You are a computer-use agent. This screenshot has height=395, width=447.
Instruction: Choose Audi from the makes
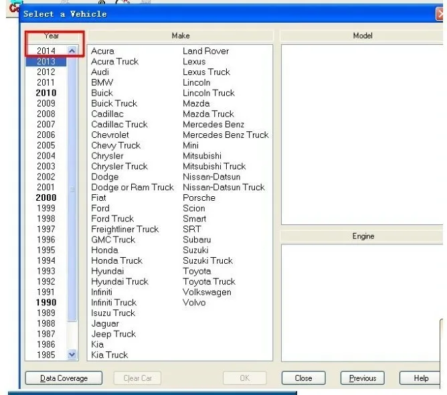(x=100, y=72)
